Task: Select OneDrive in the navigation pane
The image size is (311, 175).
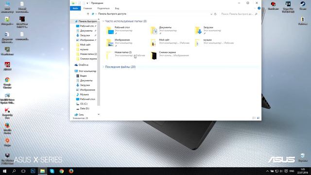Action: 82,65
